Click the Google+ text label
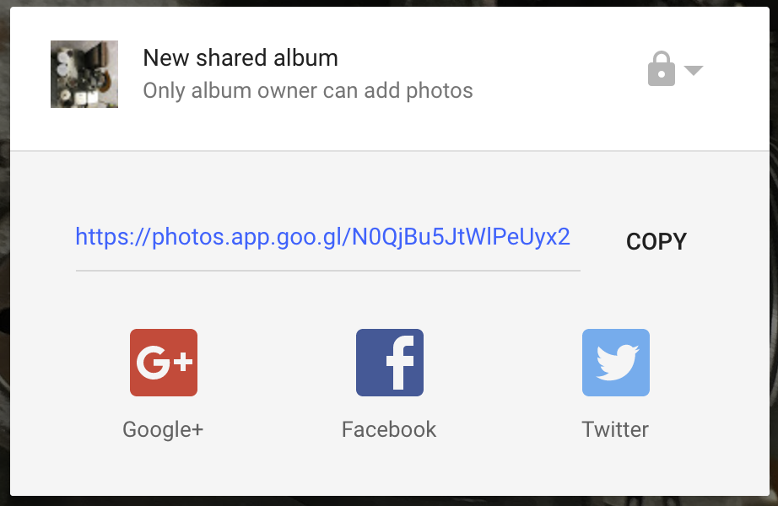This screenshot has width=778, height=506. 163,429
